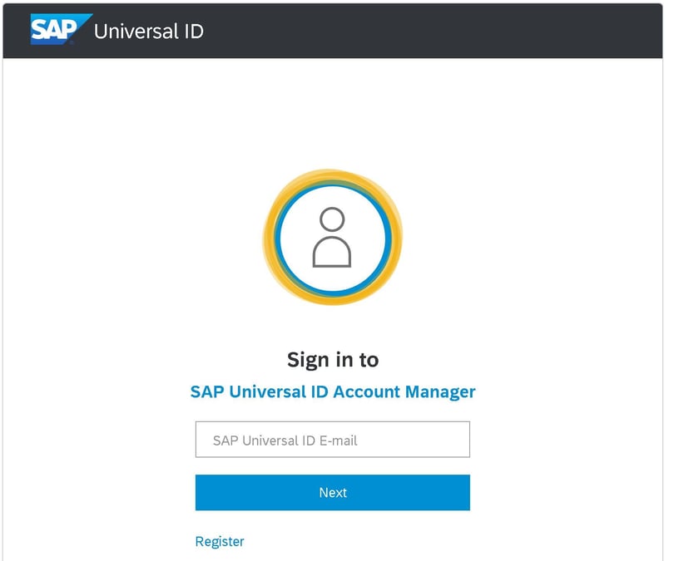
Task: Click the email field placeholder text
Action: tap(285, 440)
